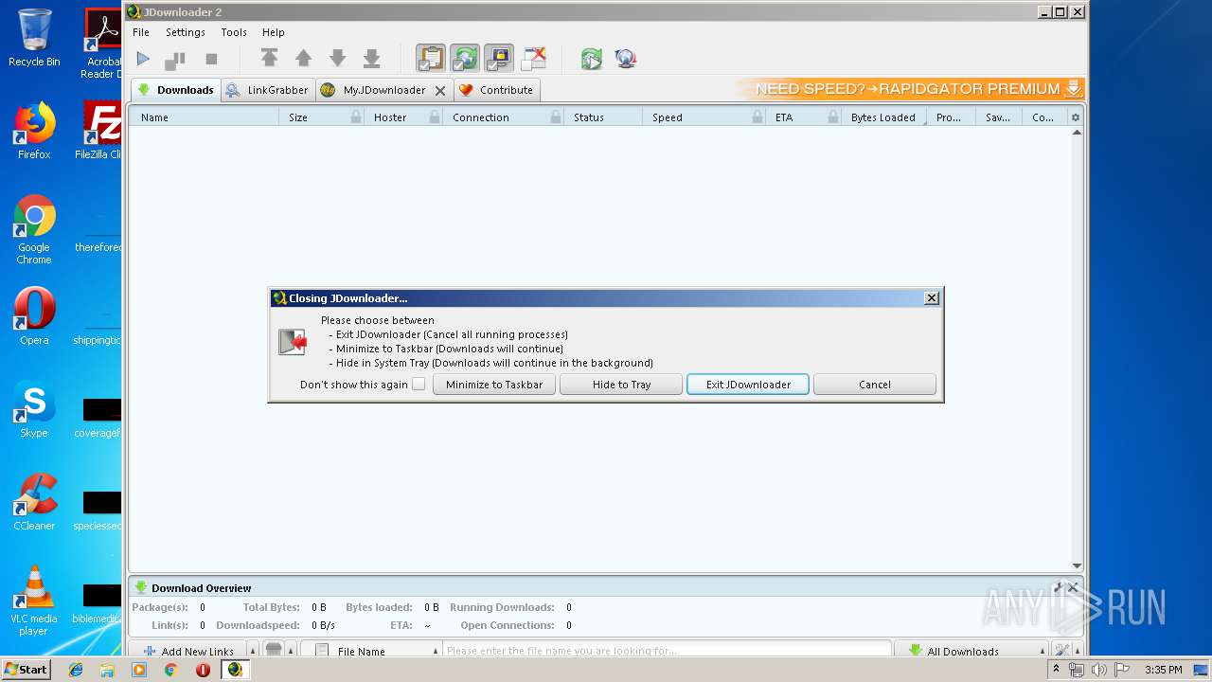Open the File menu

click(141, 32)
